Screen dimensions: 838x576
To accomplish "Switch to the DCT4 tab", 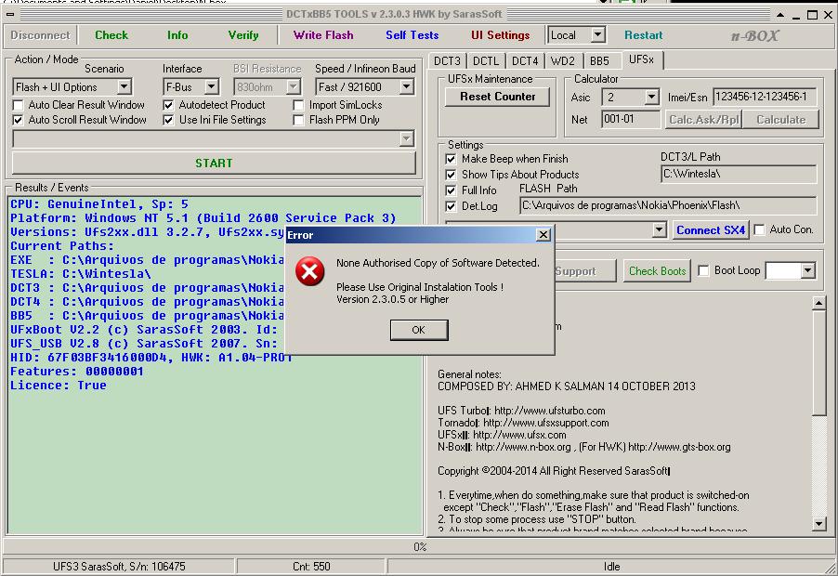I will tap(525, 61).
